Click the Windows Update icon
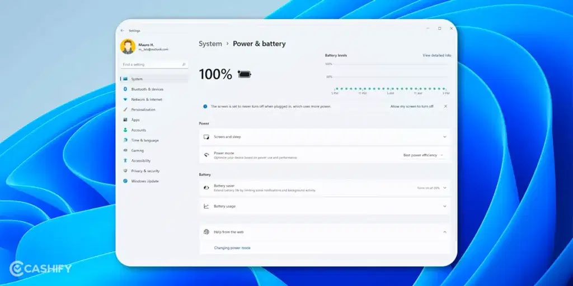 tap(125, 181)
